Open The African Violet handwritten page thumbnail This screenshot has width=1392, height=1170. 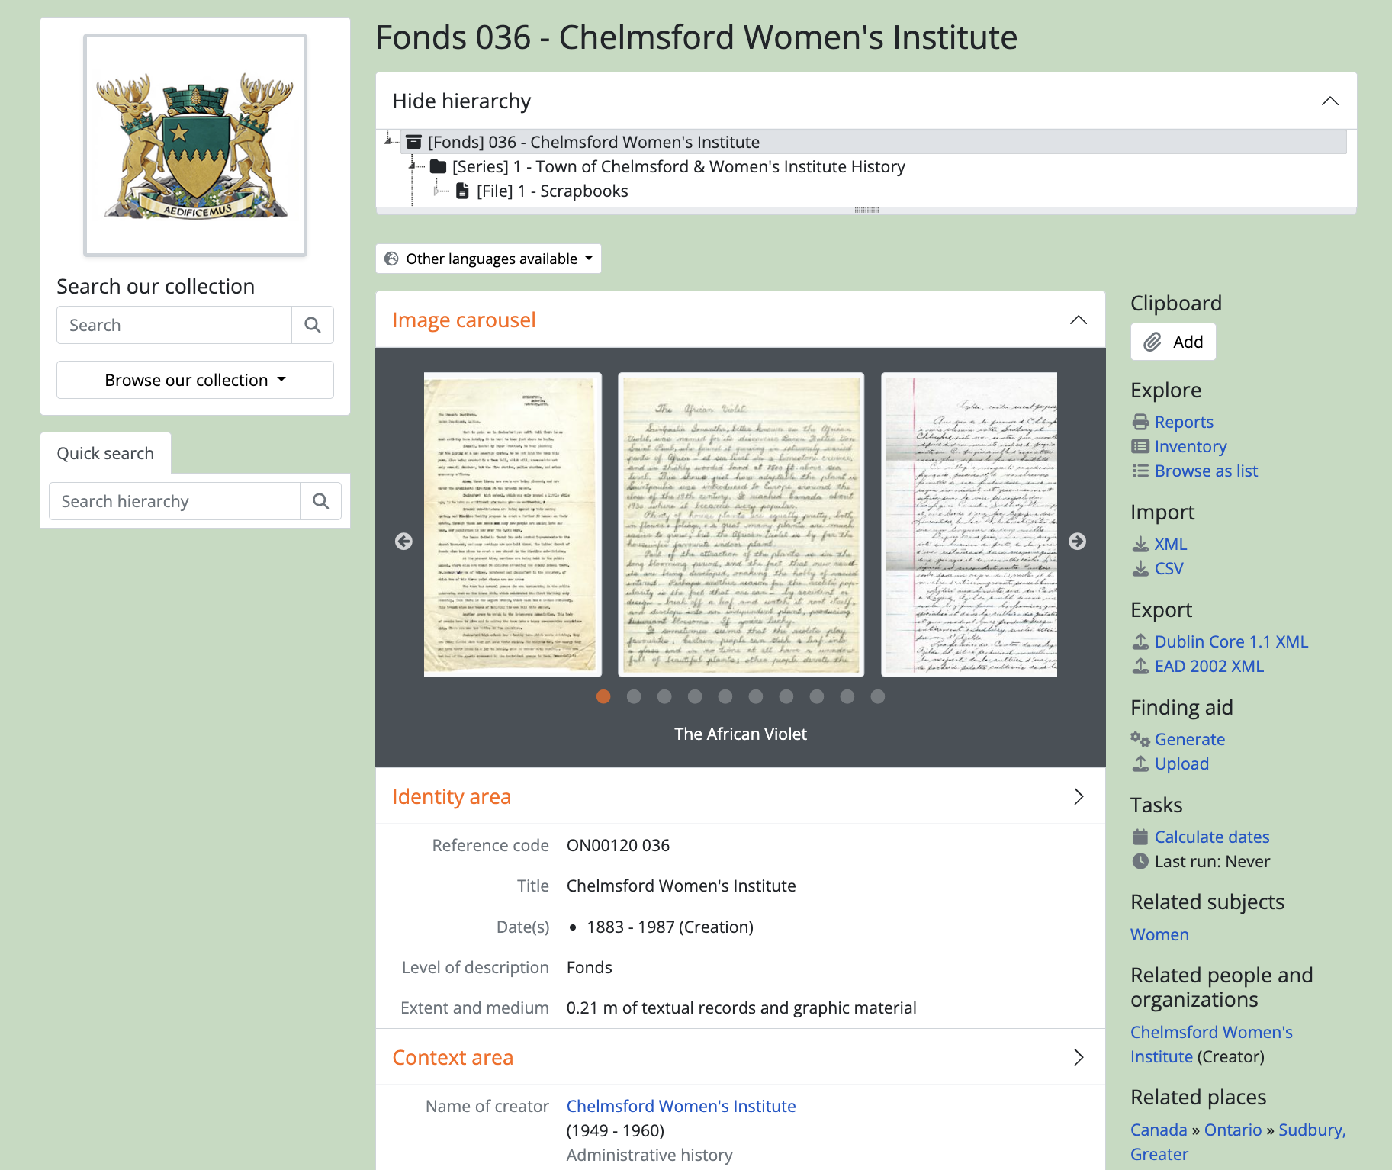[x=741, y=524]
